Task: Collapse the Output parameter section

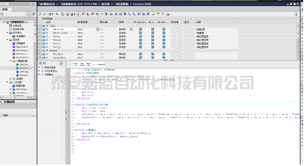Action: click(47, 51)
